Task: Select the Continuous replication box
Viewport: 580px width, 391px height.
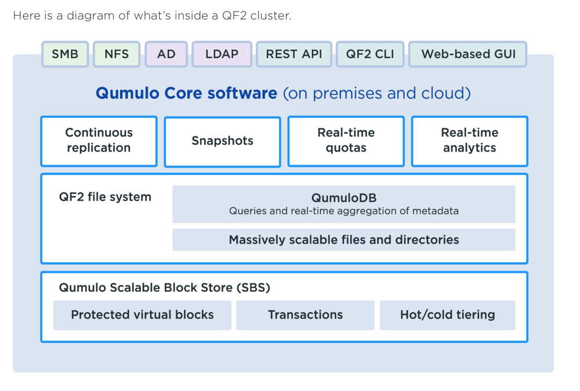Action: (99, 141)
